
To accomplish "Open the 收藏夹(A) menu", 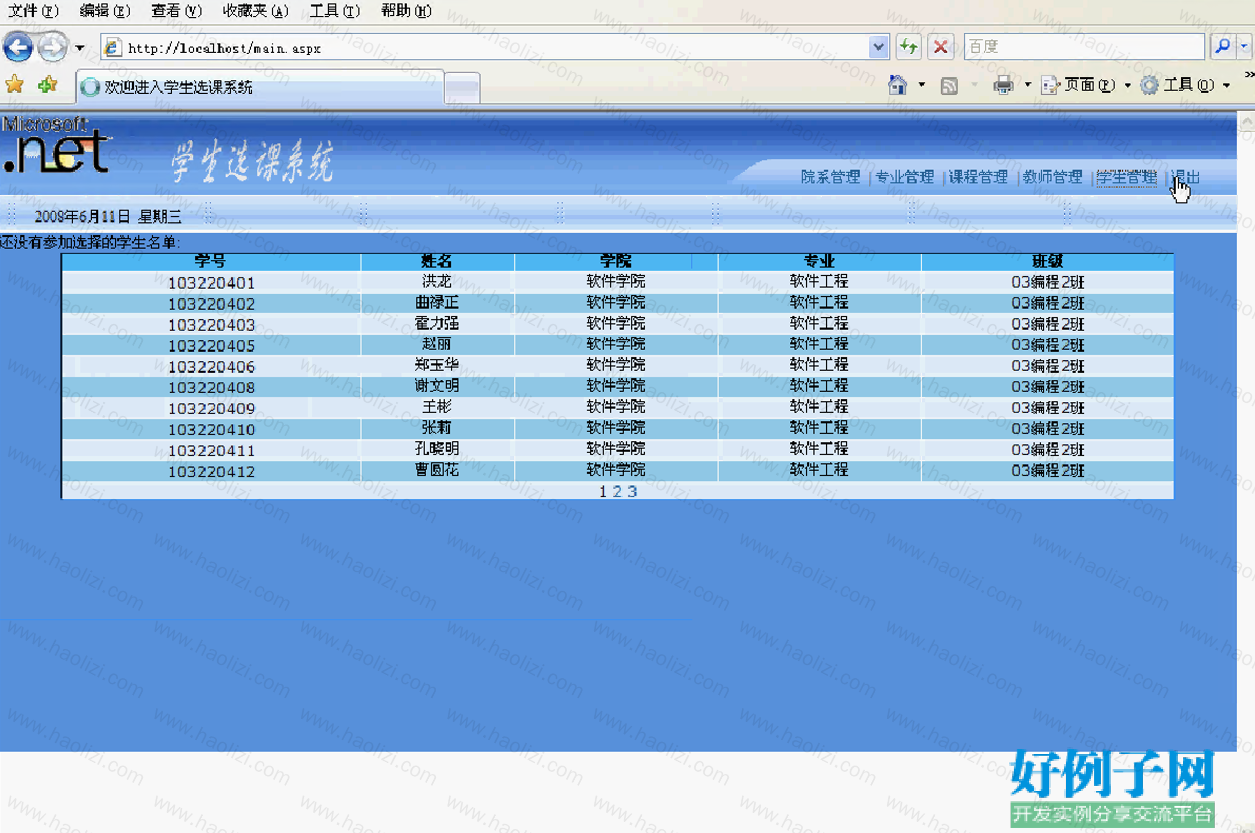I will click(255, 11).
